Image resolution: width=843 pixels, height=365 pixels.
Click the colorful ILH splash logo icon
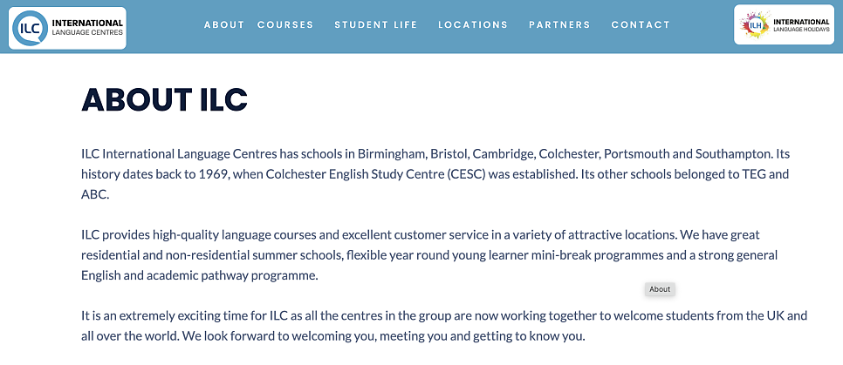(x=754, y=24)
